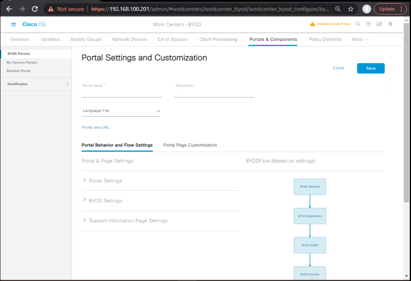Open browser three-dot menu
The height and width of the screenshot is (281, 411).
click(401, 9)
